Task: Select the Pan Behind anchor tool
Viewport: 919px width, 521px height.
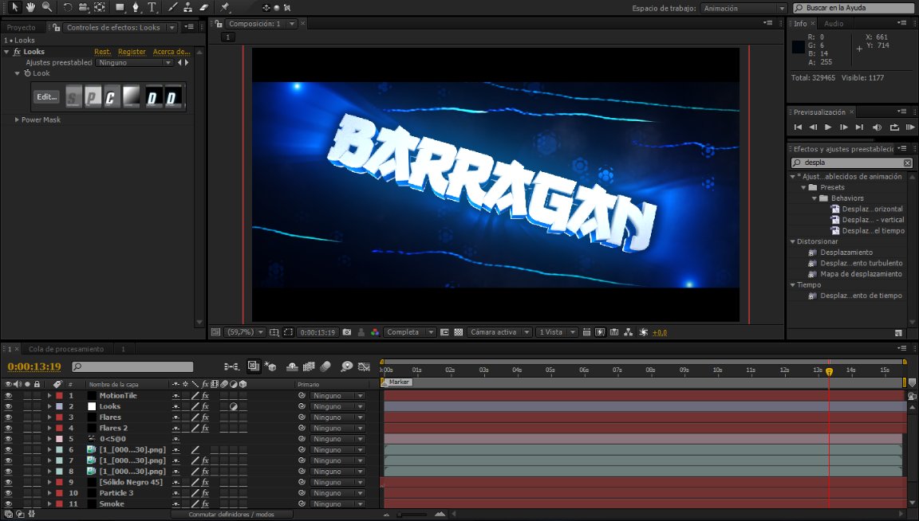Action: [100, 8]
